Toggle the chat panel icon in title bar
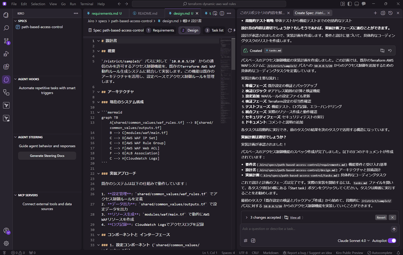 click(364, 4)
